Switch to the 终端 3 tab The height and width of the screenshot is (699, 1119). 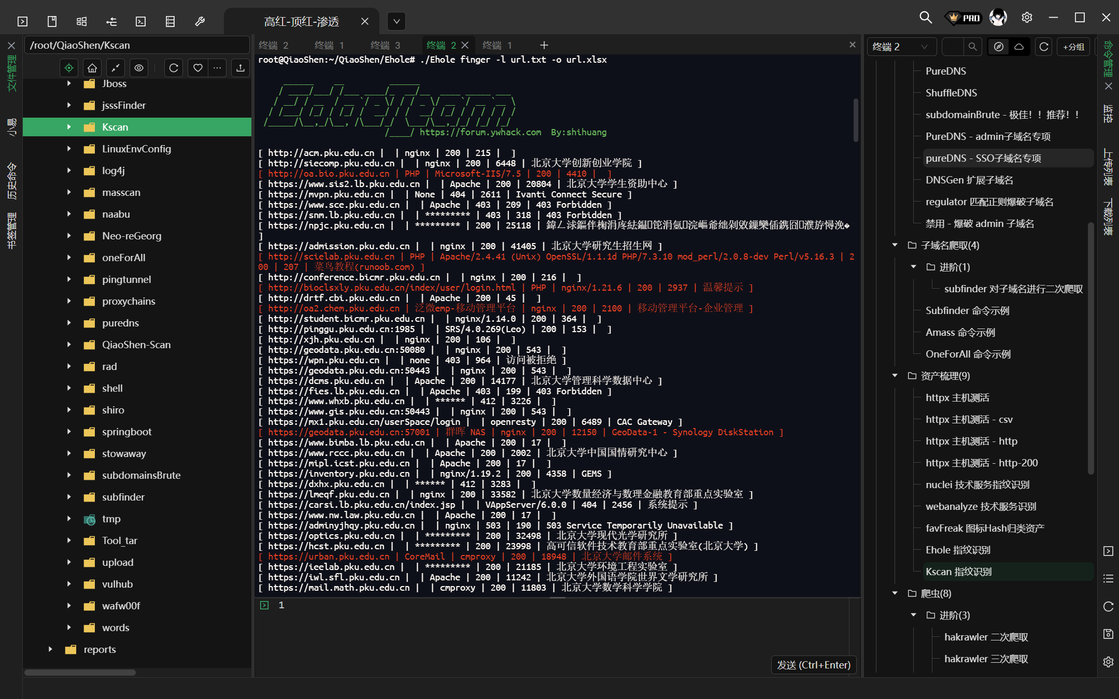[386, 46]
